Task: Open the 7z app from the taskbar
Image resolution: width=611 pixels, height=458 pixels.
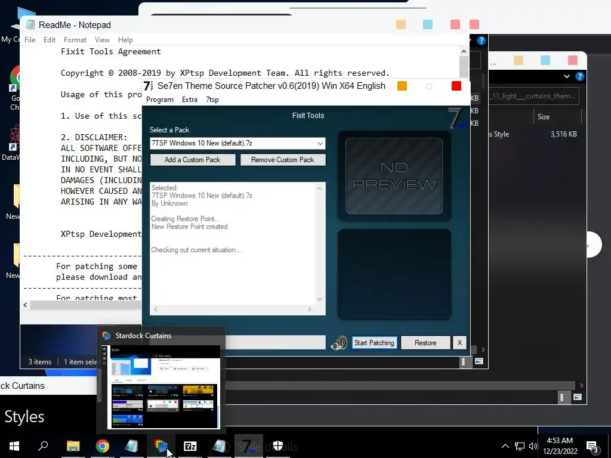Action: [x=190, y=446]
